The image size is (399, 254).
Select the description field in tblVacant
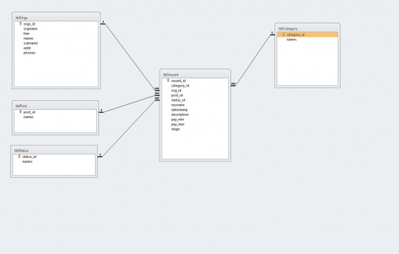click(180, 115)
